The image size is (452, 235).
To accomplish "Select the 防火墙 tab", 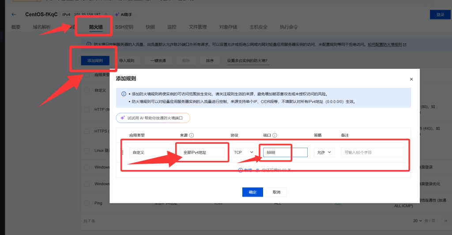I will pos(96,27).
